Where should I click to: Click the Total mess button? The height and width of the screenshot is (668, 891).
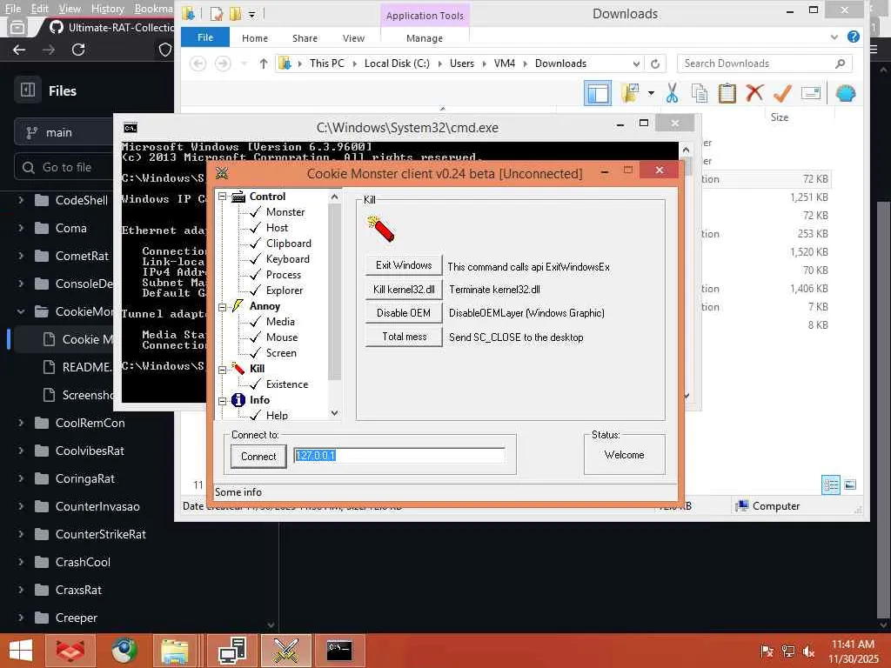pyautogui.click(x=404, y=337)
